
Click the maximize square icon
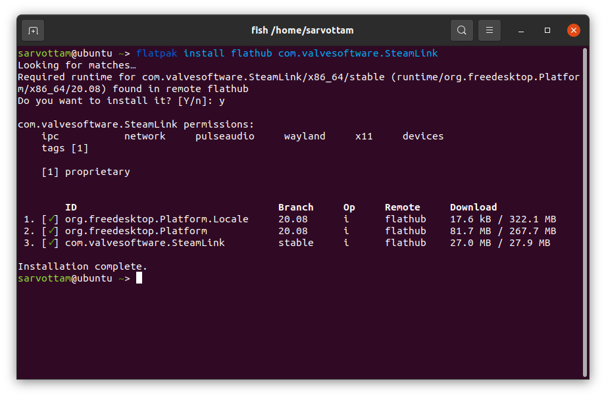pos(547,30)
